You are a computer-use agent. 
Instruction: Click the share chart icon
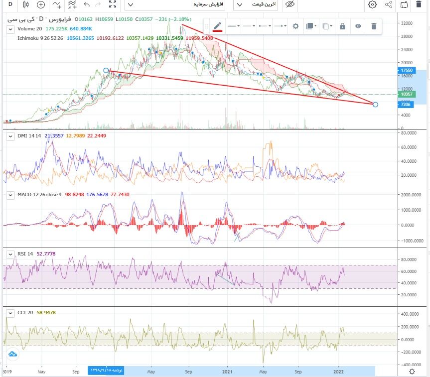(389, 4)
